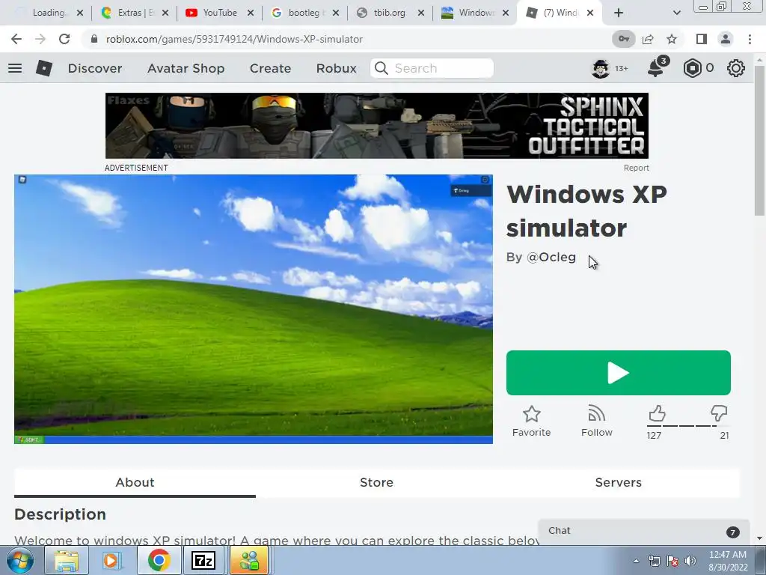The image size is (766, 575).
Task: Click the volume speaker tray icon
Action: point(690,561)
